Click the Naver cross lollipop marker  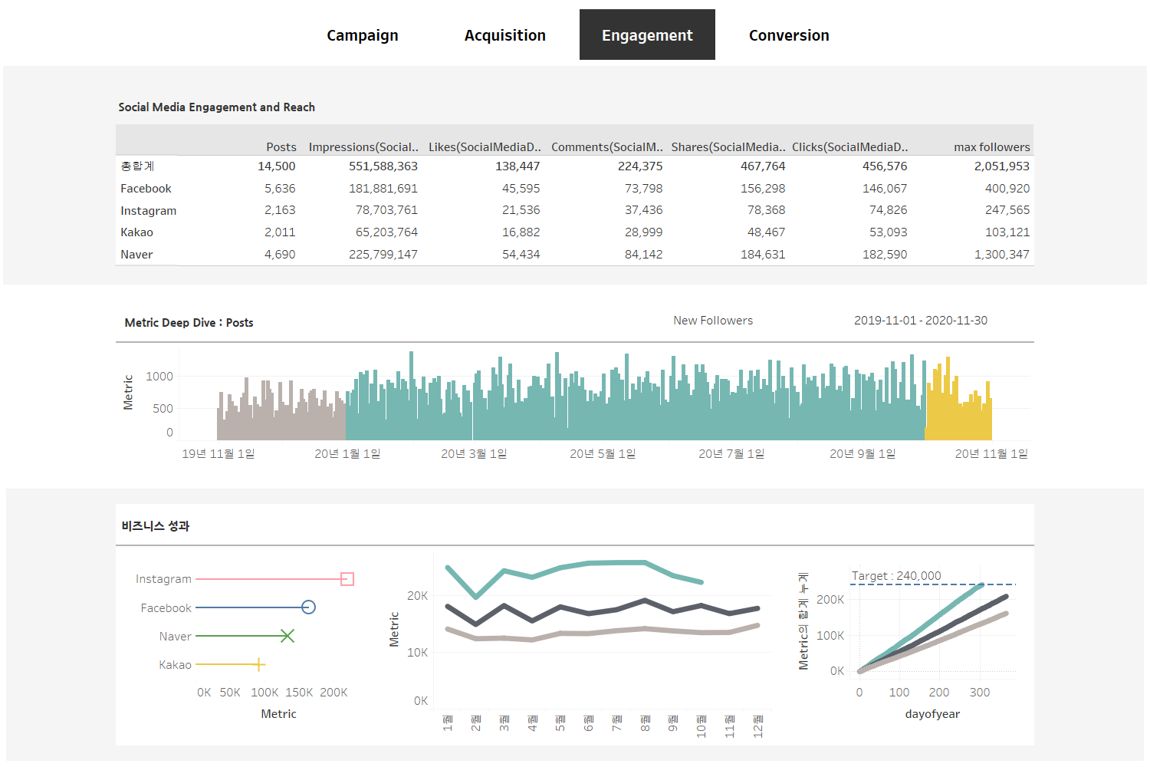(287, 636)
